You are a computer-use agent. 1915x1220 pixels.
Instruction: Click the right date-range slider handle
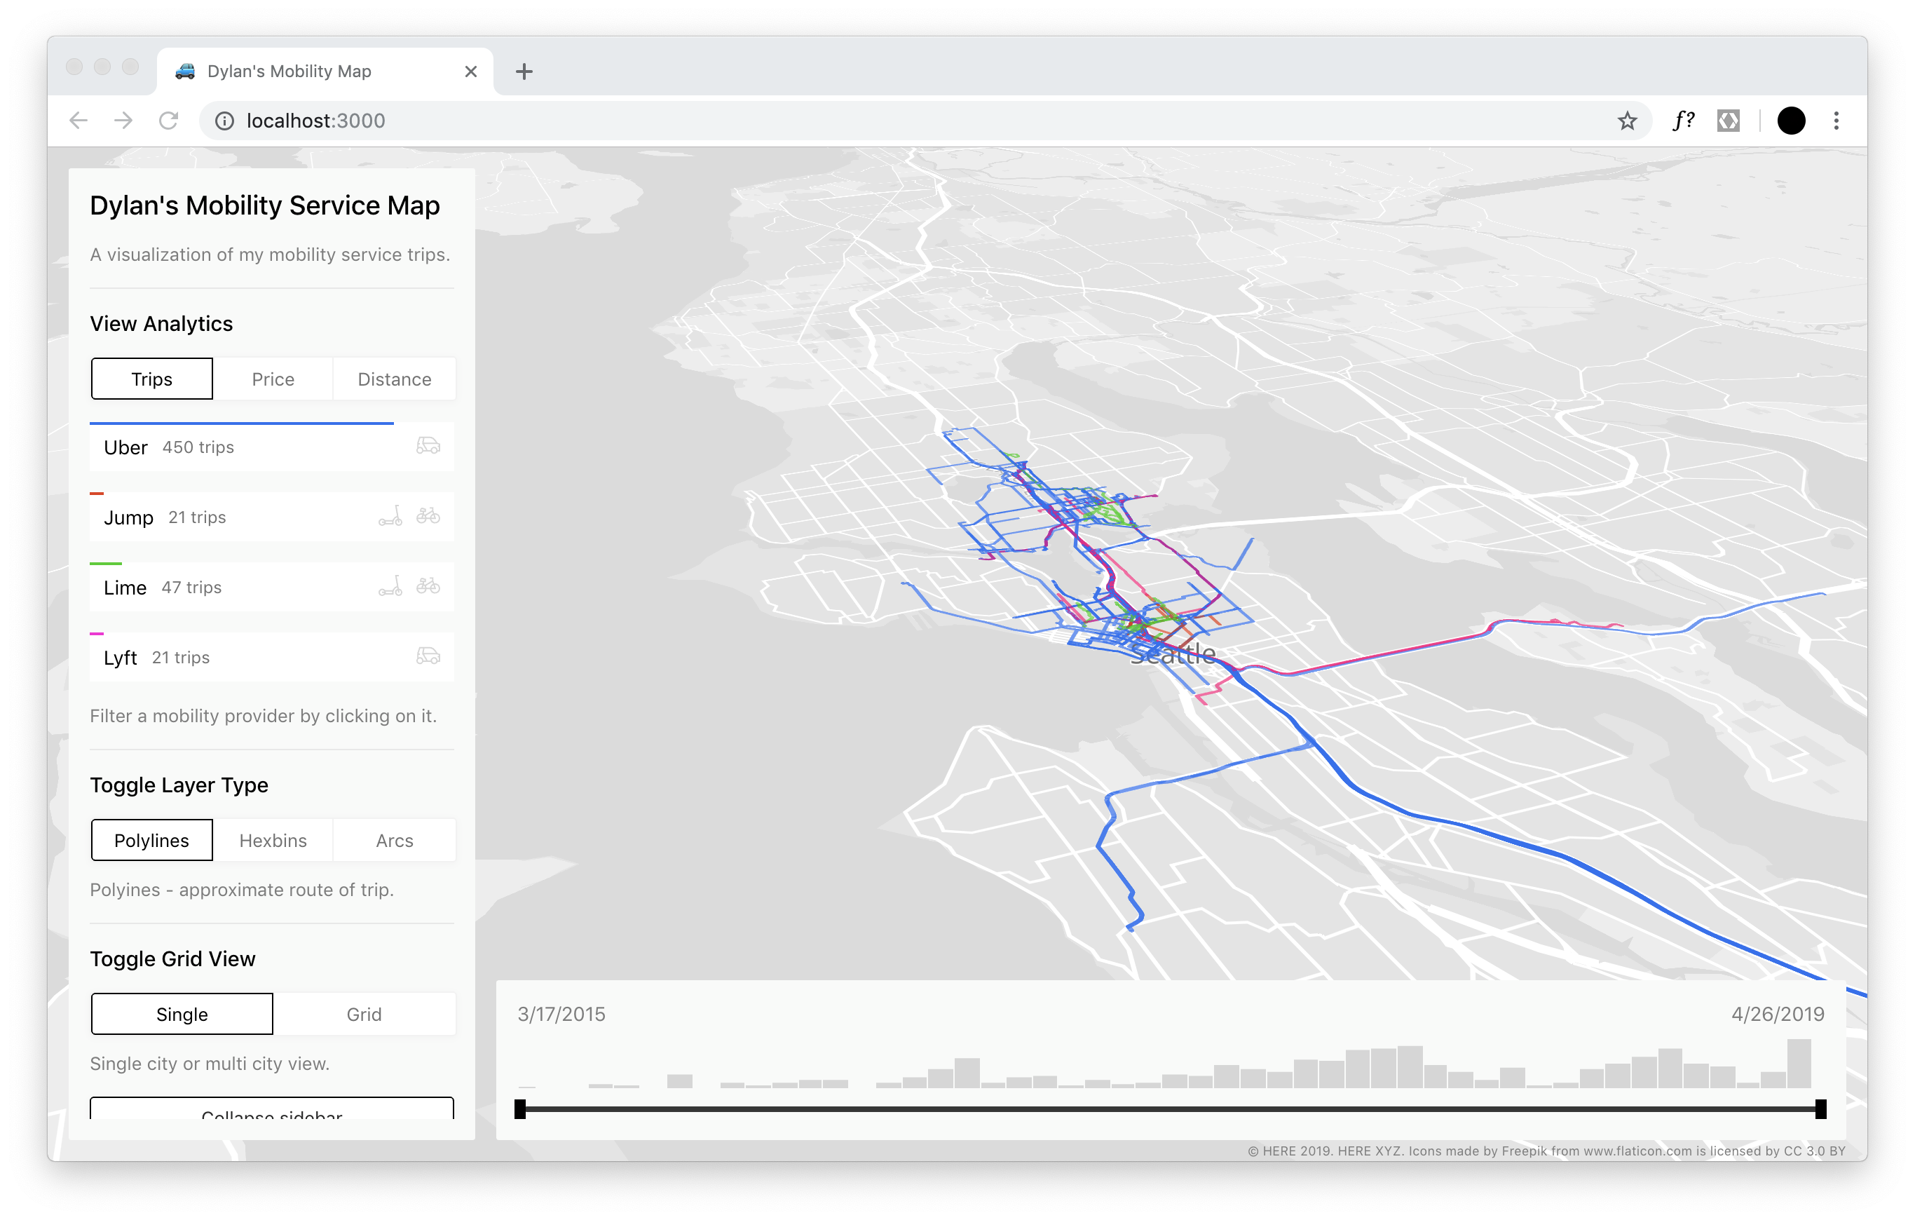[1820, 1109]
